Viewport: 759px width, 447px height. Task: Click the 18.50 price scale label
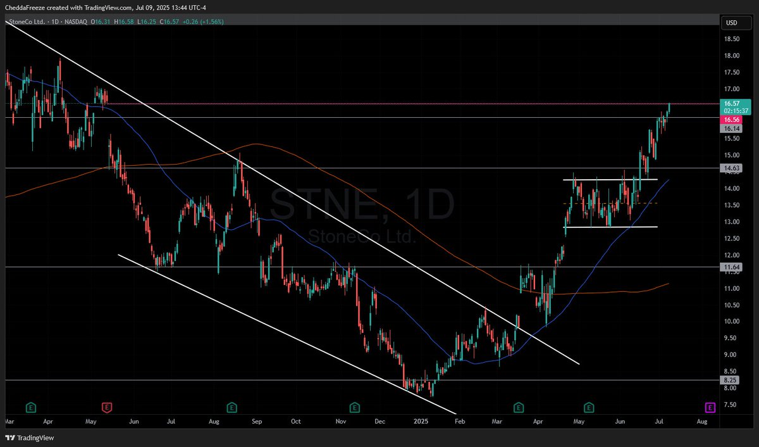[732, 39]
